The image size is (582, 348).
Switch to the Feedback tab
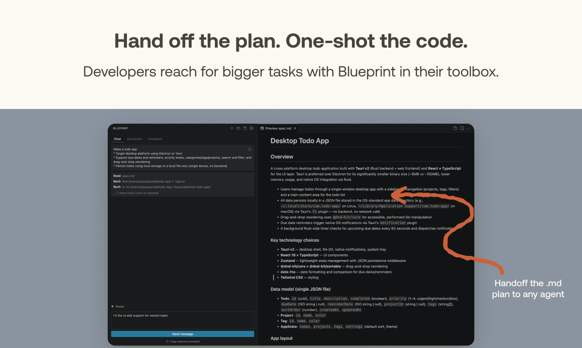[155, 139]
